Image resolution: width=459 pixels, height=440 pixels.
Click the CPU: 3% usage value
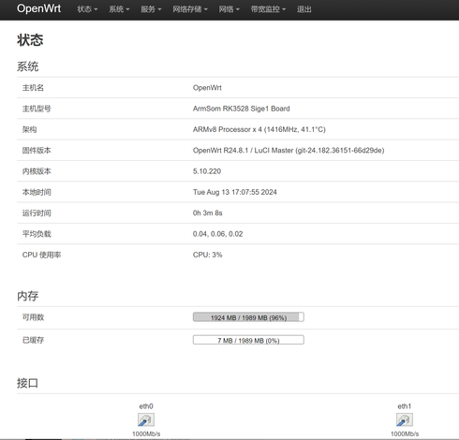click(x=207, y=255)
